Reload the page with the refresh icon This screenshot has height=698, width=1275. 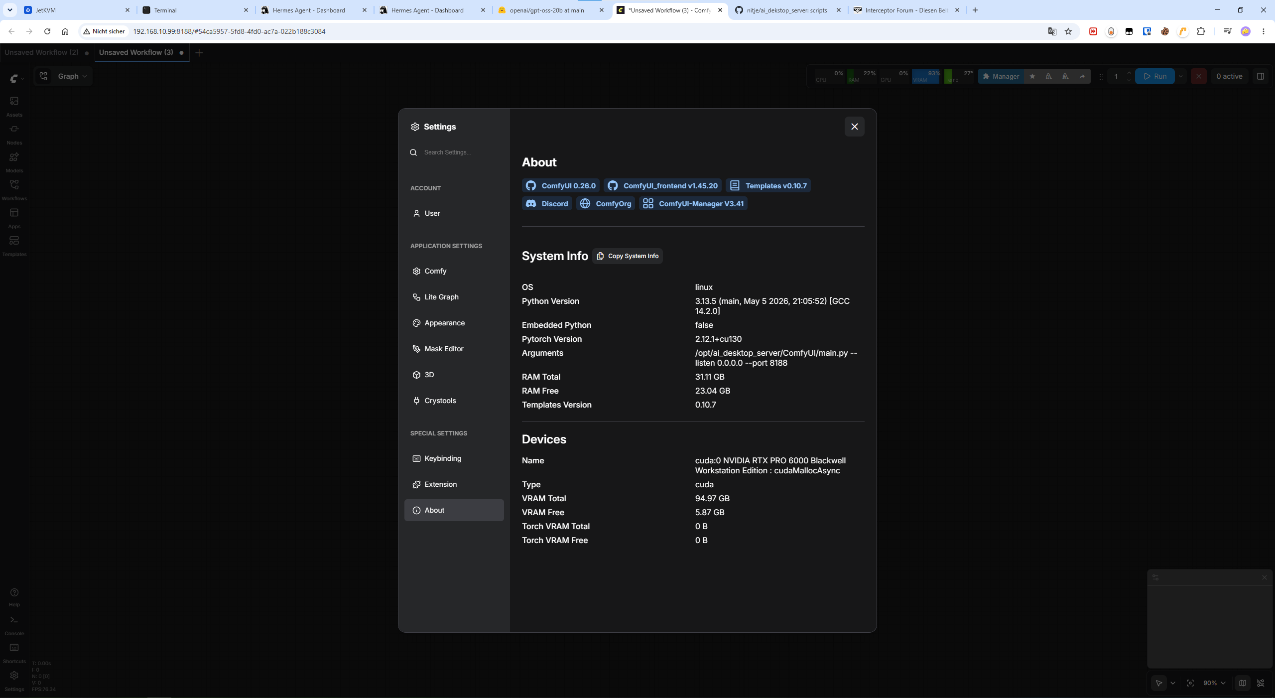(x=47, y=31)
